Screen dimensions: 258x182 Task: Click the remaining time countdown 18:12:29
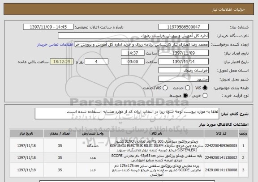click(62, 62)
